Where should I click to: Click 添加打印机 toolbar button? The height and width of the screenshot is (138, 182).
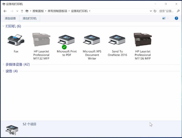click(x=30, y=18)
